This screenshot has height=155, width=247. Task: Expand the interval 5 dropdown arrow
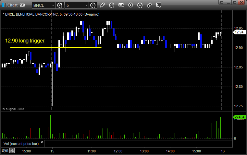pyautogui.click(x=86, y=5)
